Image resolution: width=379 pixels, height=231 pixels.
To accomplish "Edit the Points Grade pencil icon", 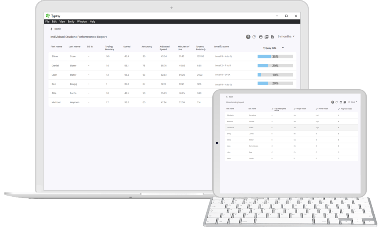I will coord(317,109).
